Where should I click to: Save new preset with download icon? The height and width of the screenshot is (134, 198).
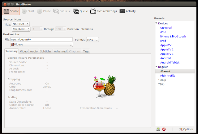coord(158,129)
